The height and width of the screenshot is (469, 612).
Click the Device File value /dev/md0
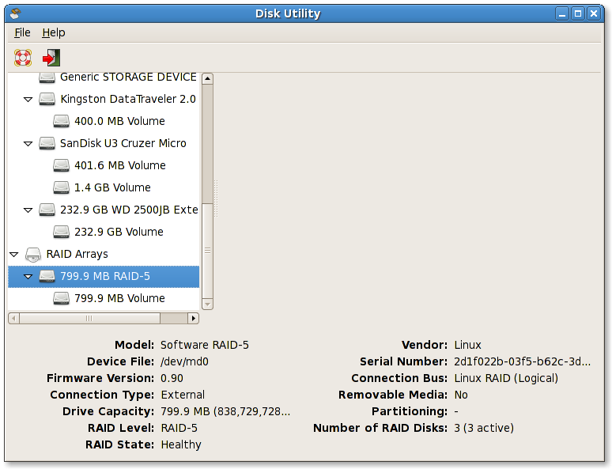click(x=184, y=362)
